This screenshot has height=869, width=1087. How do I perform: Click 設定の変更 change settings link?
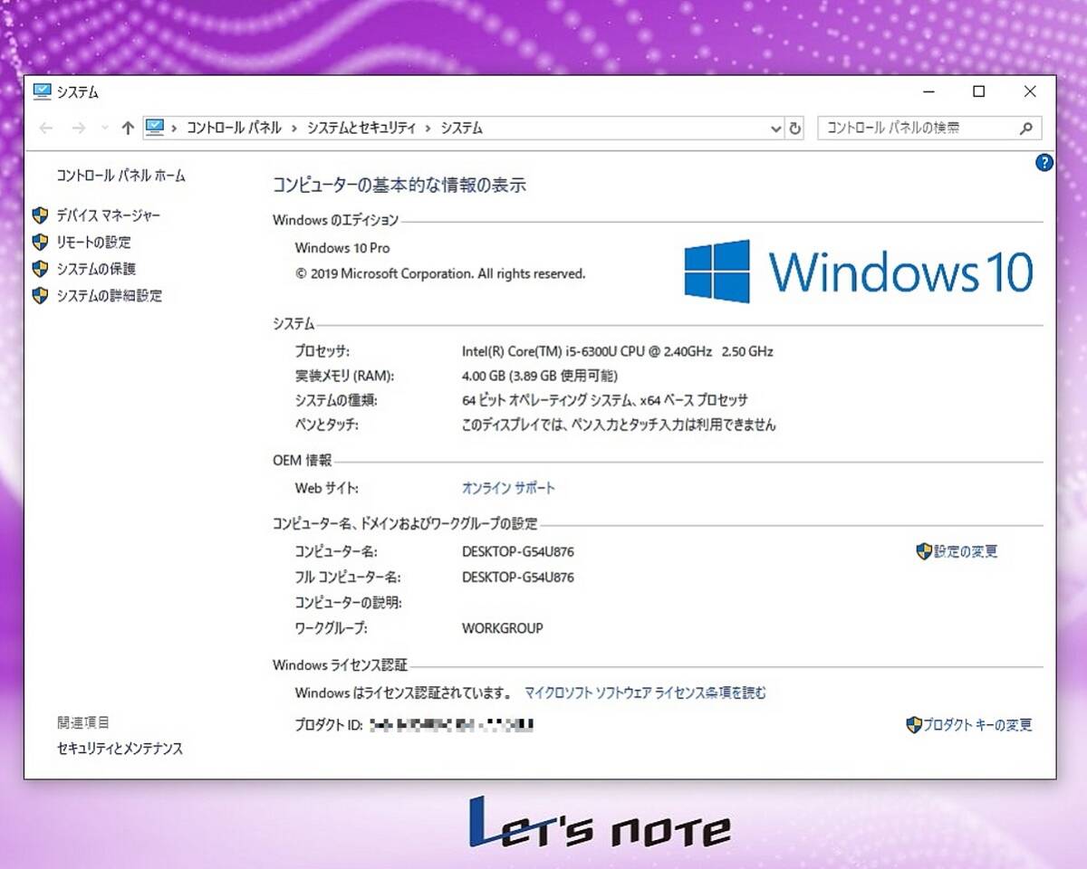(966, 551)
